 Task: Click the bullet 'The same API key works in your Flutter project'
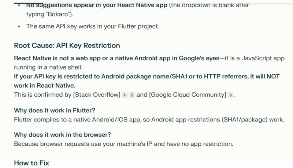coord(93,26)
